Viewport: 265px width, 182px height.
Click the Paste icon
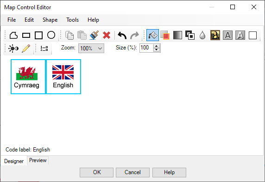82,35
